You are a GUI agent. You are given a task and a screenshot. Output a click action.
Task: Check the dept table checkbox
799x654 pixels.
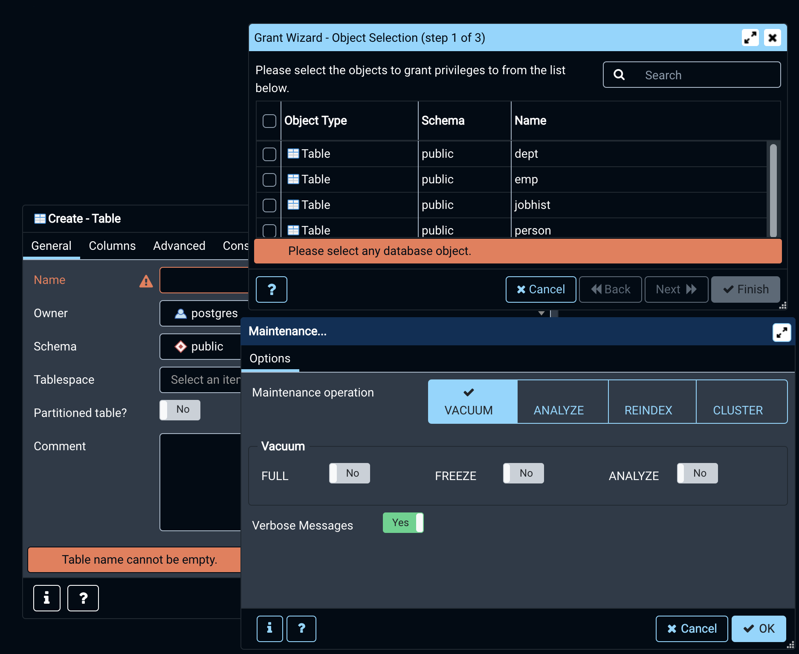click(x=269, y=154)
